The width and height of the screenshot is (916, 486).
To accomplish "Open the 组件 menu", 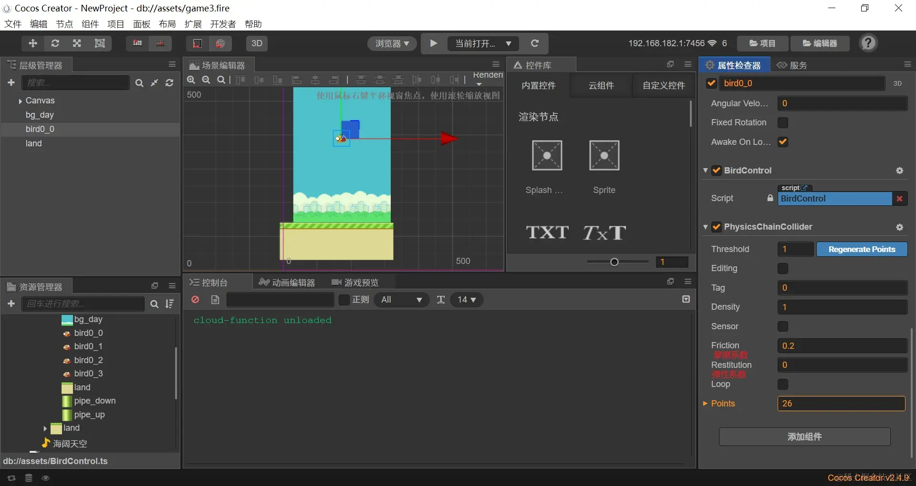I will click(90, 24).
